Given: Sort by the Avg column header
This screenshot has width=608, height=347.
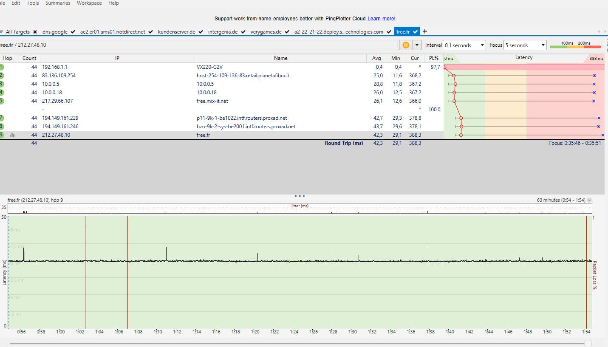Looking at the screenshot, I should tap(376, 58).
